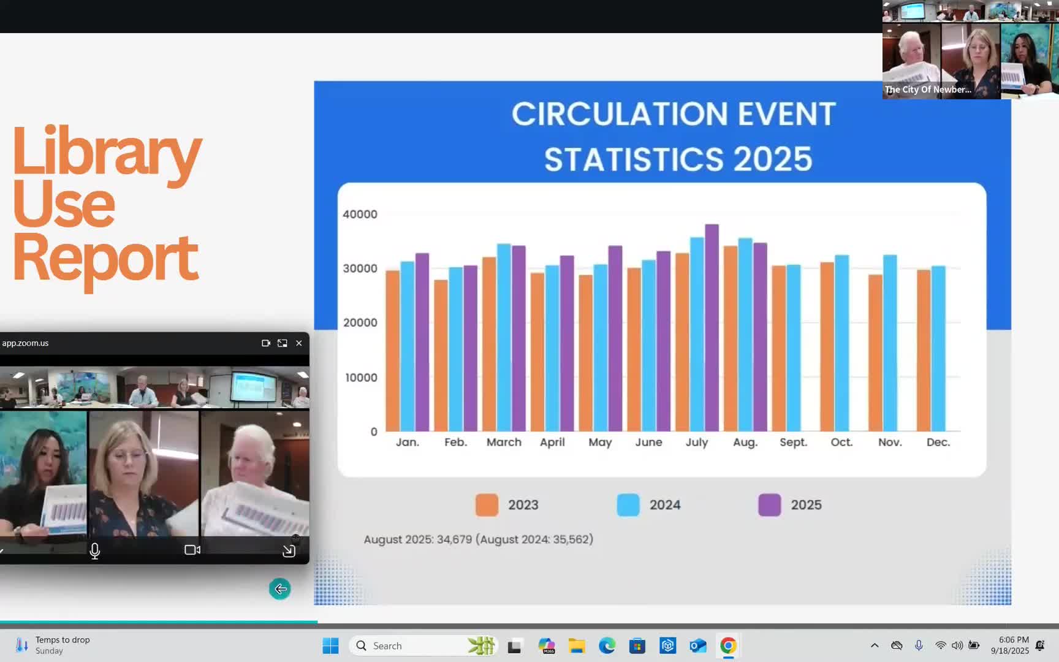Click the diagonal arrow icon in Zoom mini window
This screenshot has height=662, width=1059.
289,551
